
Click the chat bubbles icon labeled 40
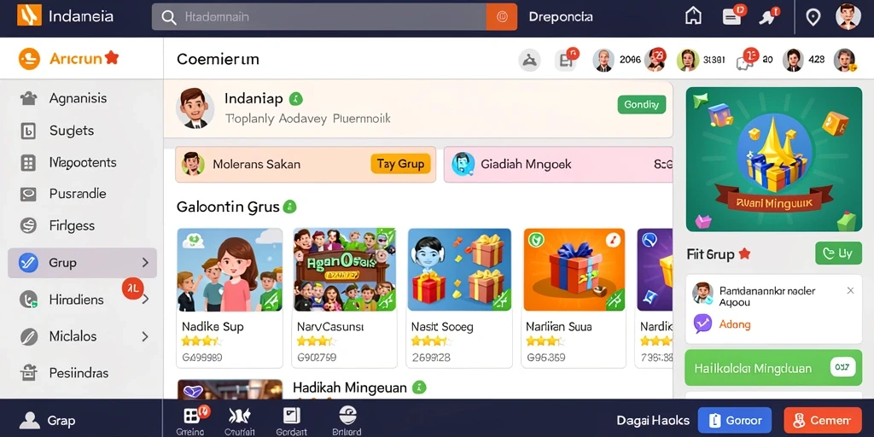747,60
